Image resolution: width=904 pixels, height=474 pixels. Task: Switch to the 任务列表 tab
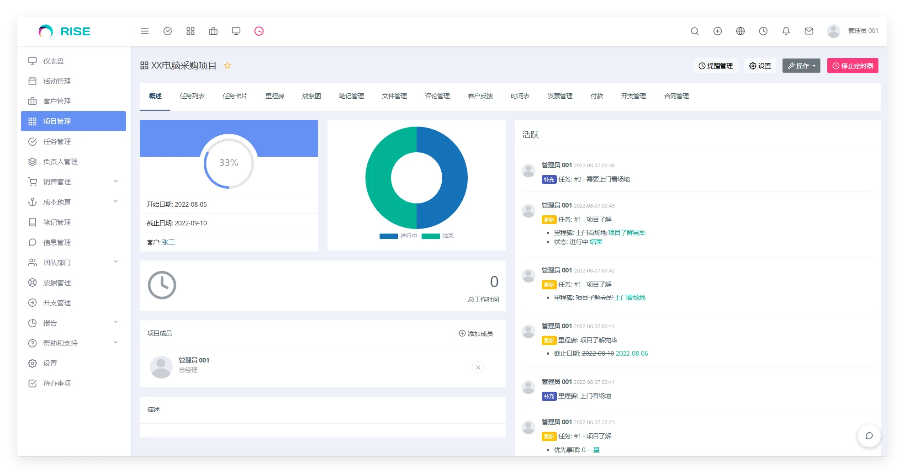click(192, 96)
